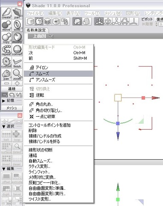Select the pan hand tool
163x206 pixels.
click(x=6, y=75)
